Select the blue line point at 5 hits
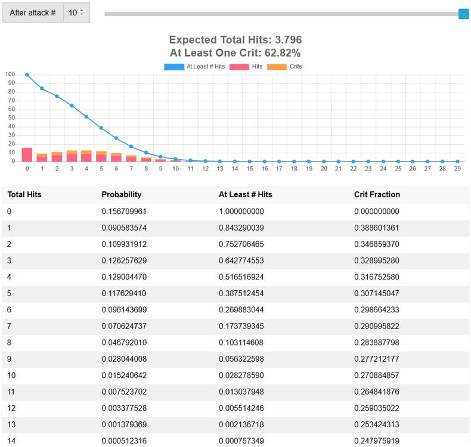 (x=101, y=128)
